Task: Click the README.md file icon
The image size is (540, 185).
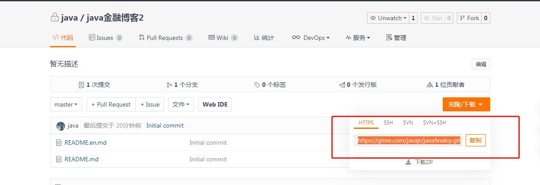Action: [x=59, y=159]
